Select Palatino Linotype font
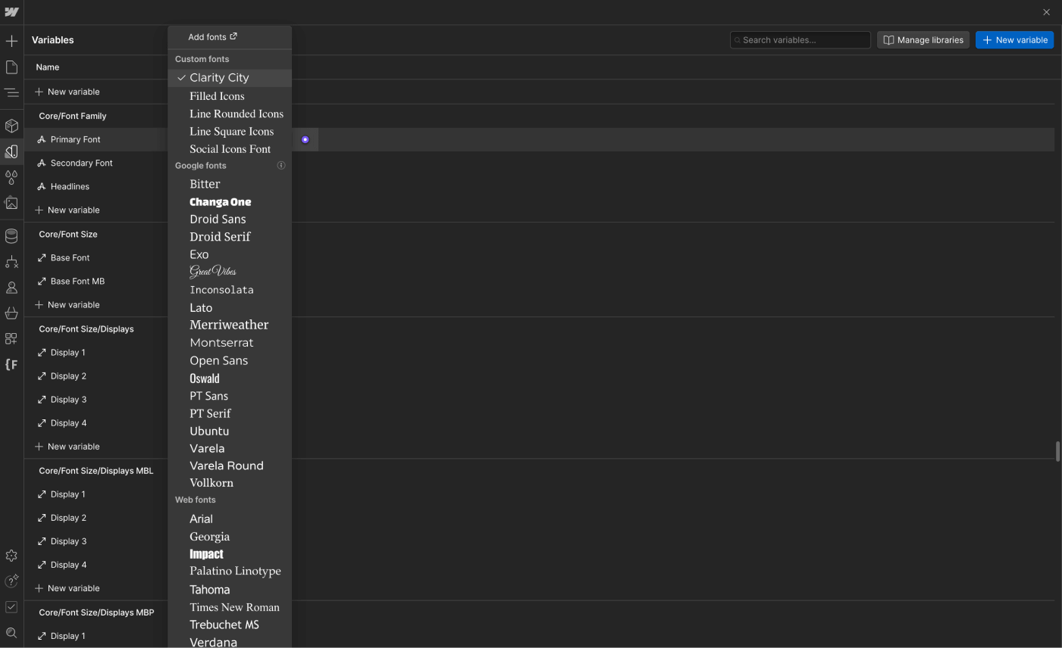The height and width of the screenshot is (648, 1062). pos(230,572)
